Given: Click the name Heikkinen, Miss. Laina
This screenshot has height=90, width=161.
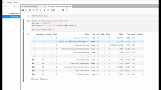Looking at the screenshot, I should coord(82,45).
